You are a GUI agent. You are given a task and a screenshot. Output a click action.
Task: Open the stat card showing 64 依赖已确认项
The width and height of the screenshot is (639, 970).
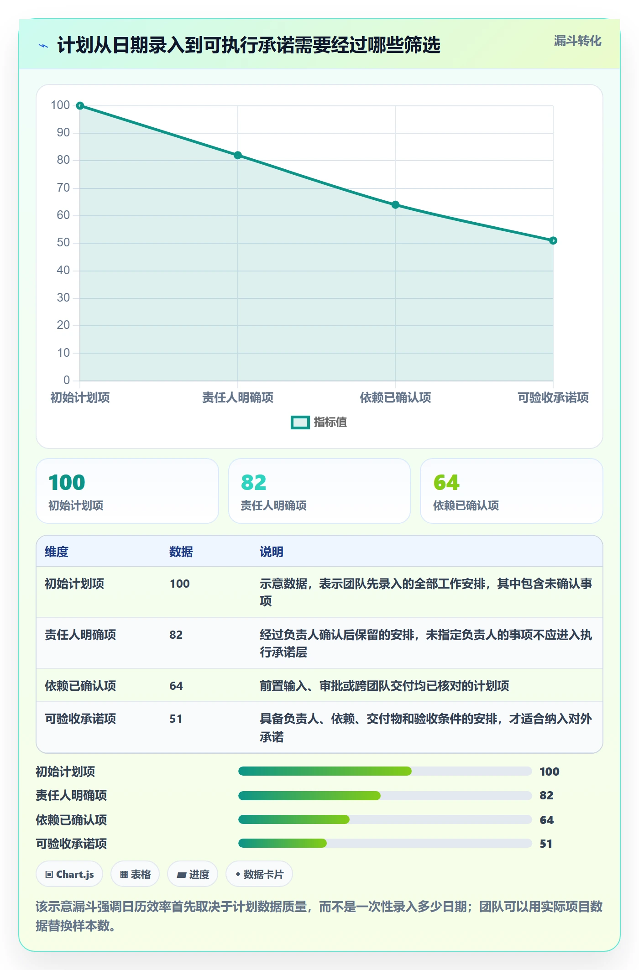point(512,491)
